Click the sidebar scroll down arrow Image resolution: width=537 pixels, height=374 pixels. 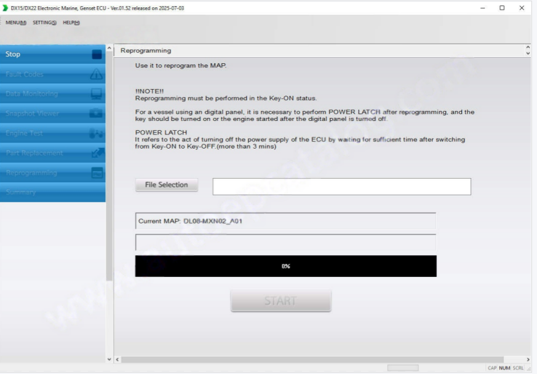pos(109,359)
